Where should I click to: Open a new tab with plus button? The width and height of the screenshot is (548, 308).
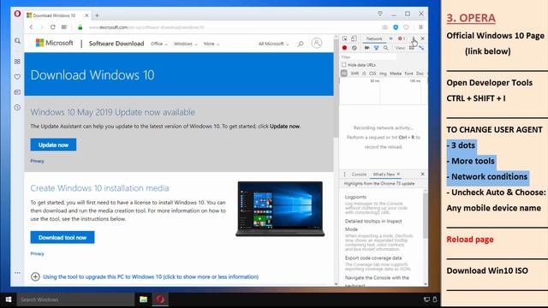click(97, 15)
